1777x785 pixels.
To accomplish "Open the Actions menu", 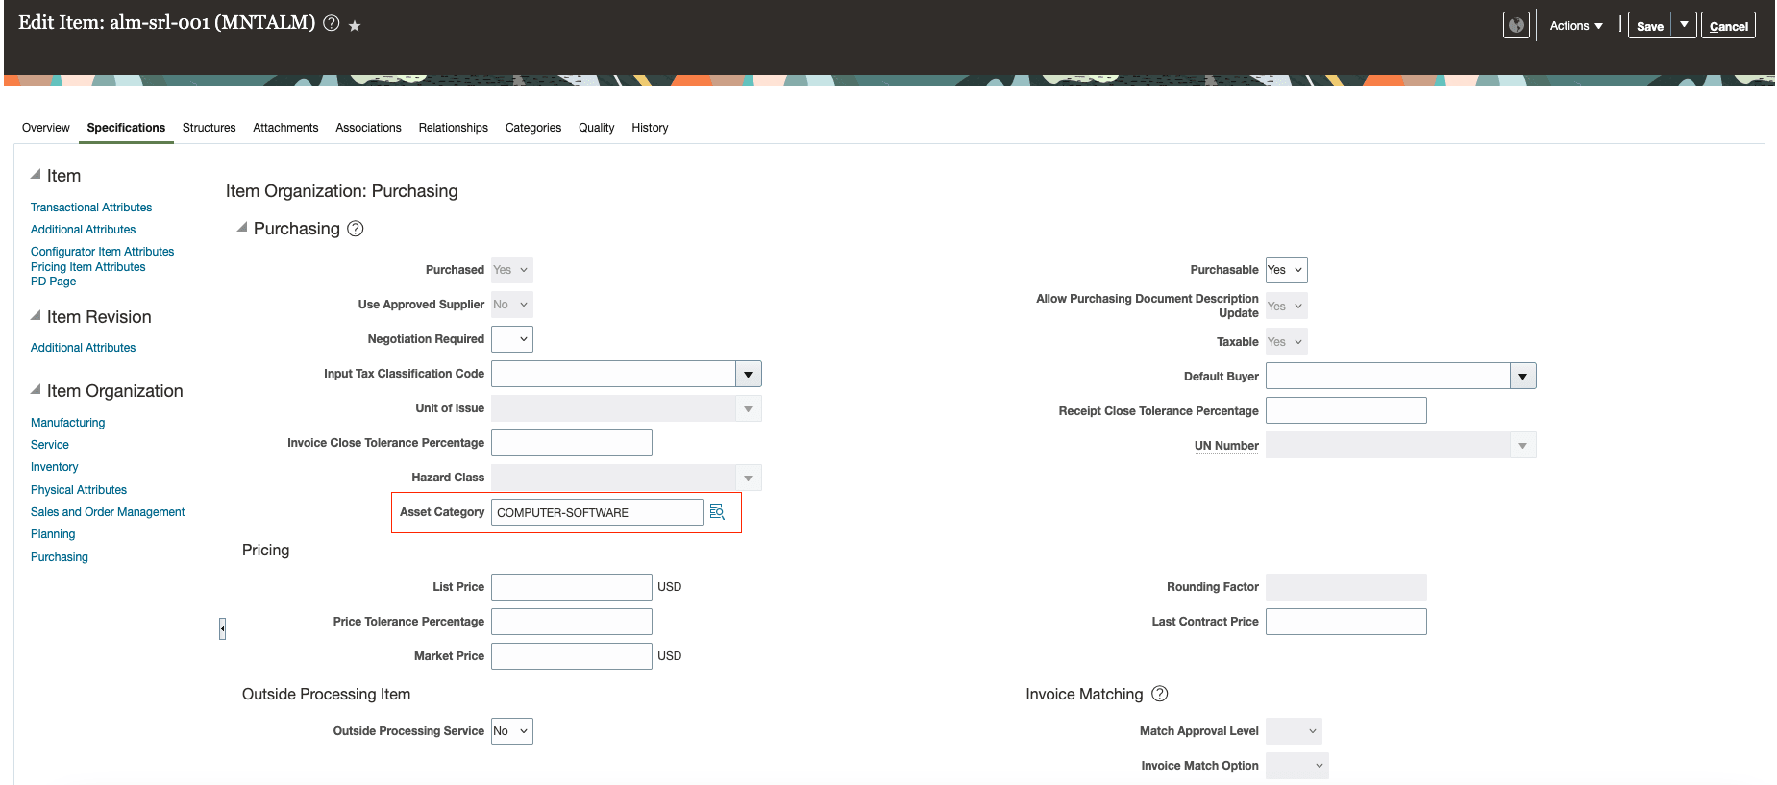I will click(1576, 26).
